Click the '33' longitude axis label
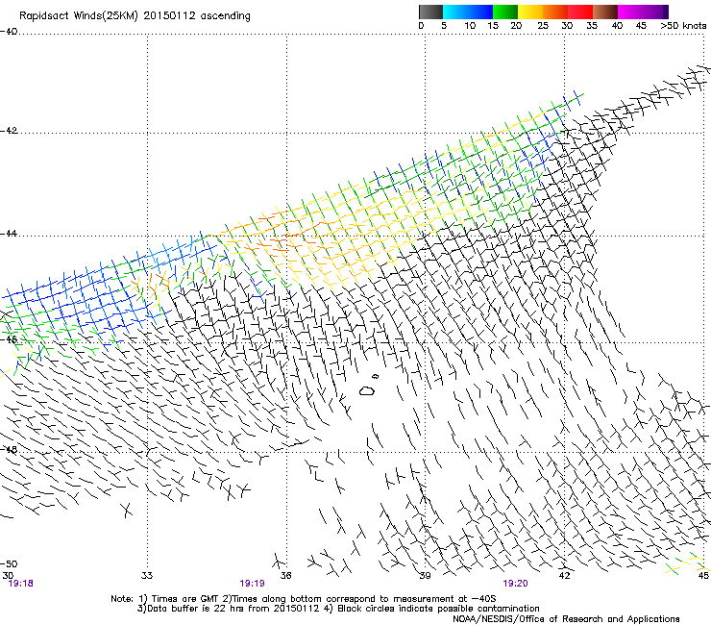Image resolution: width=711 pixels, height=625 pixels. [147, 575]
